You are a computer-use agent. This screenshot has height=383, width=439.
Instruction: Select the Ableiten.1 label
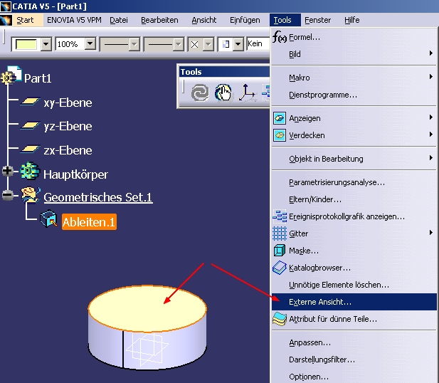click(x=89, y=222)
